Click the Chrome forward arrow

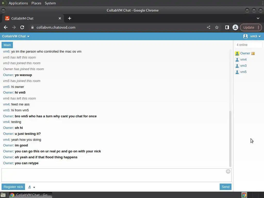[14, 27]
